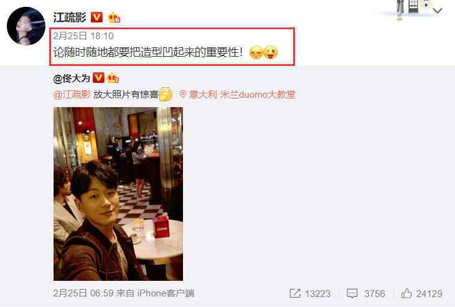The height and width of the screenshot is (307, 455).
Task: Click the 江疏影 username link
Action: pos(70,17)
